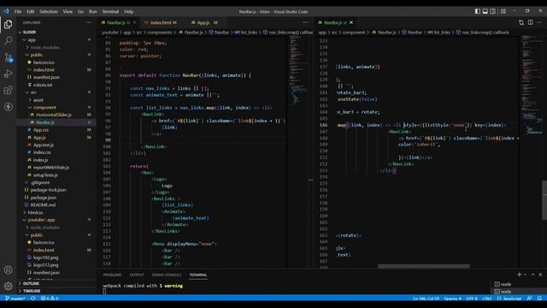Open Customize Layout icon in title bar
The height and width of the screenshot is (308, 547).
[503, 11]
